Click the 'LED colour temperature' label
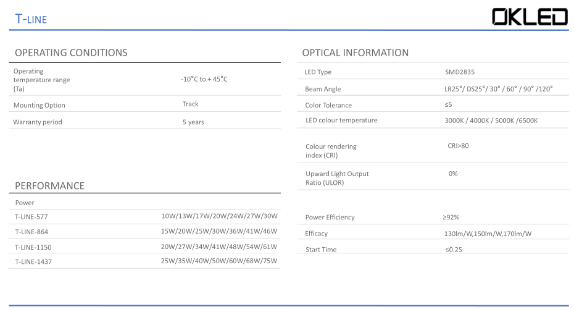Image resolution: width=574 pixels, height=309 pixels. 341,121
